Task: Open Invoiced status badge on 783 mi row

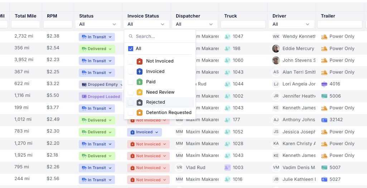Action: tap(144, 132)
